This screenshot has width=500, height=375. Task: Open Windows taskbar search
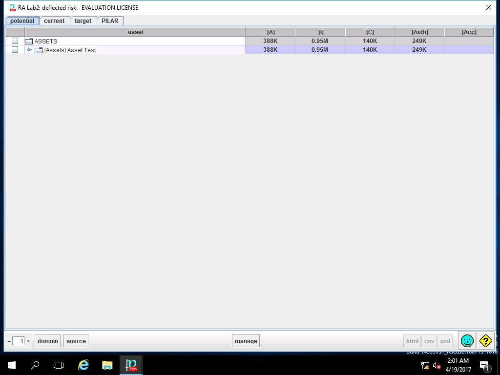tap(35, 365)
